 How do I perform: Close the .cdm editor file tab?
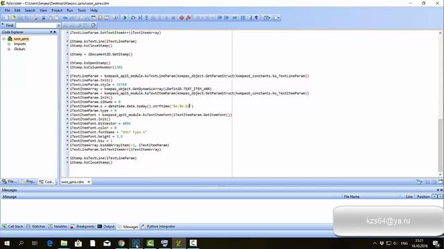[89, 182]
